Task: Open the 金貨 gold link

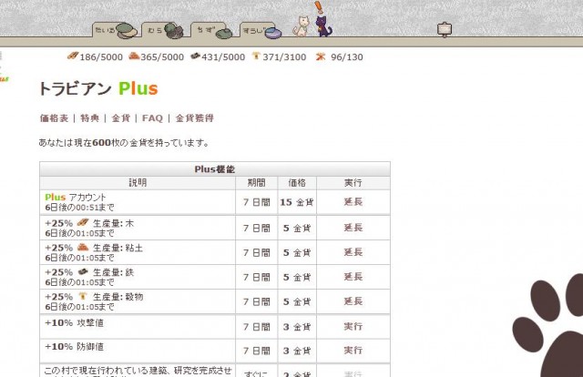Action: [x=121, y=118]
